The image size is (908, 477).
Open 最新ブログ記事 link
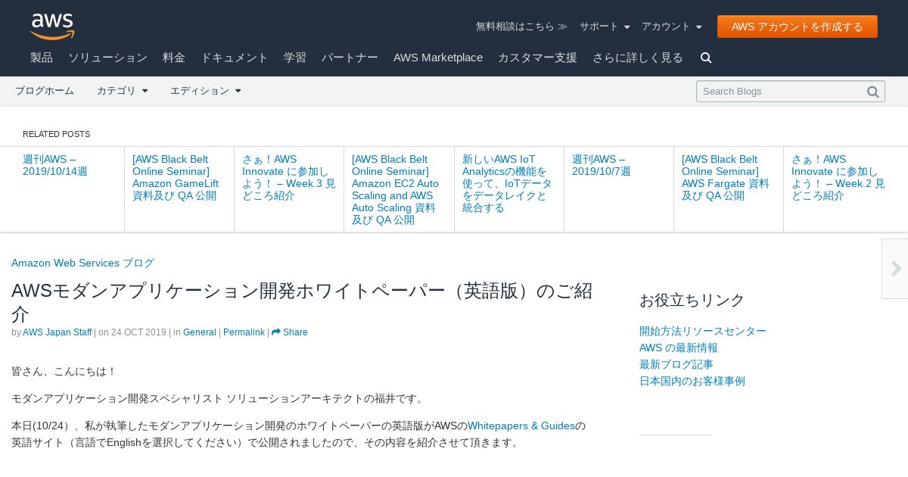point(676,364)
